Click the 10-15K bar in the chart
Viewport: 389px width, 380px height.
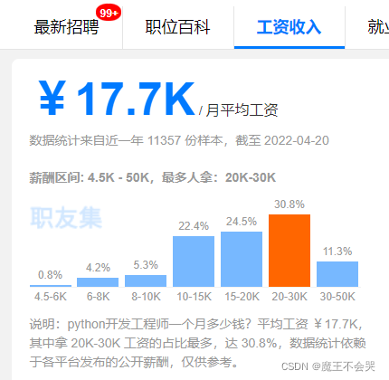(x=194, y=261)
